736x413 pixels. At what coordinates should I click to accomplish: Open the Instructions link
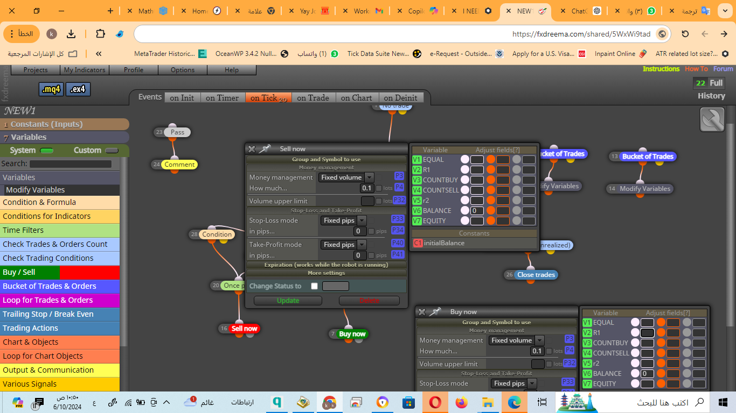point(661,69)
